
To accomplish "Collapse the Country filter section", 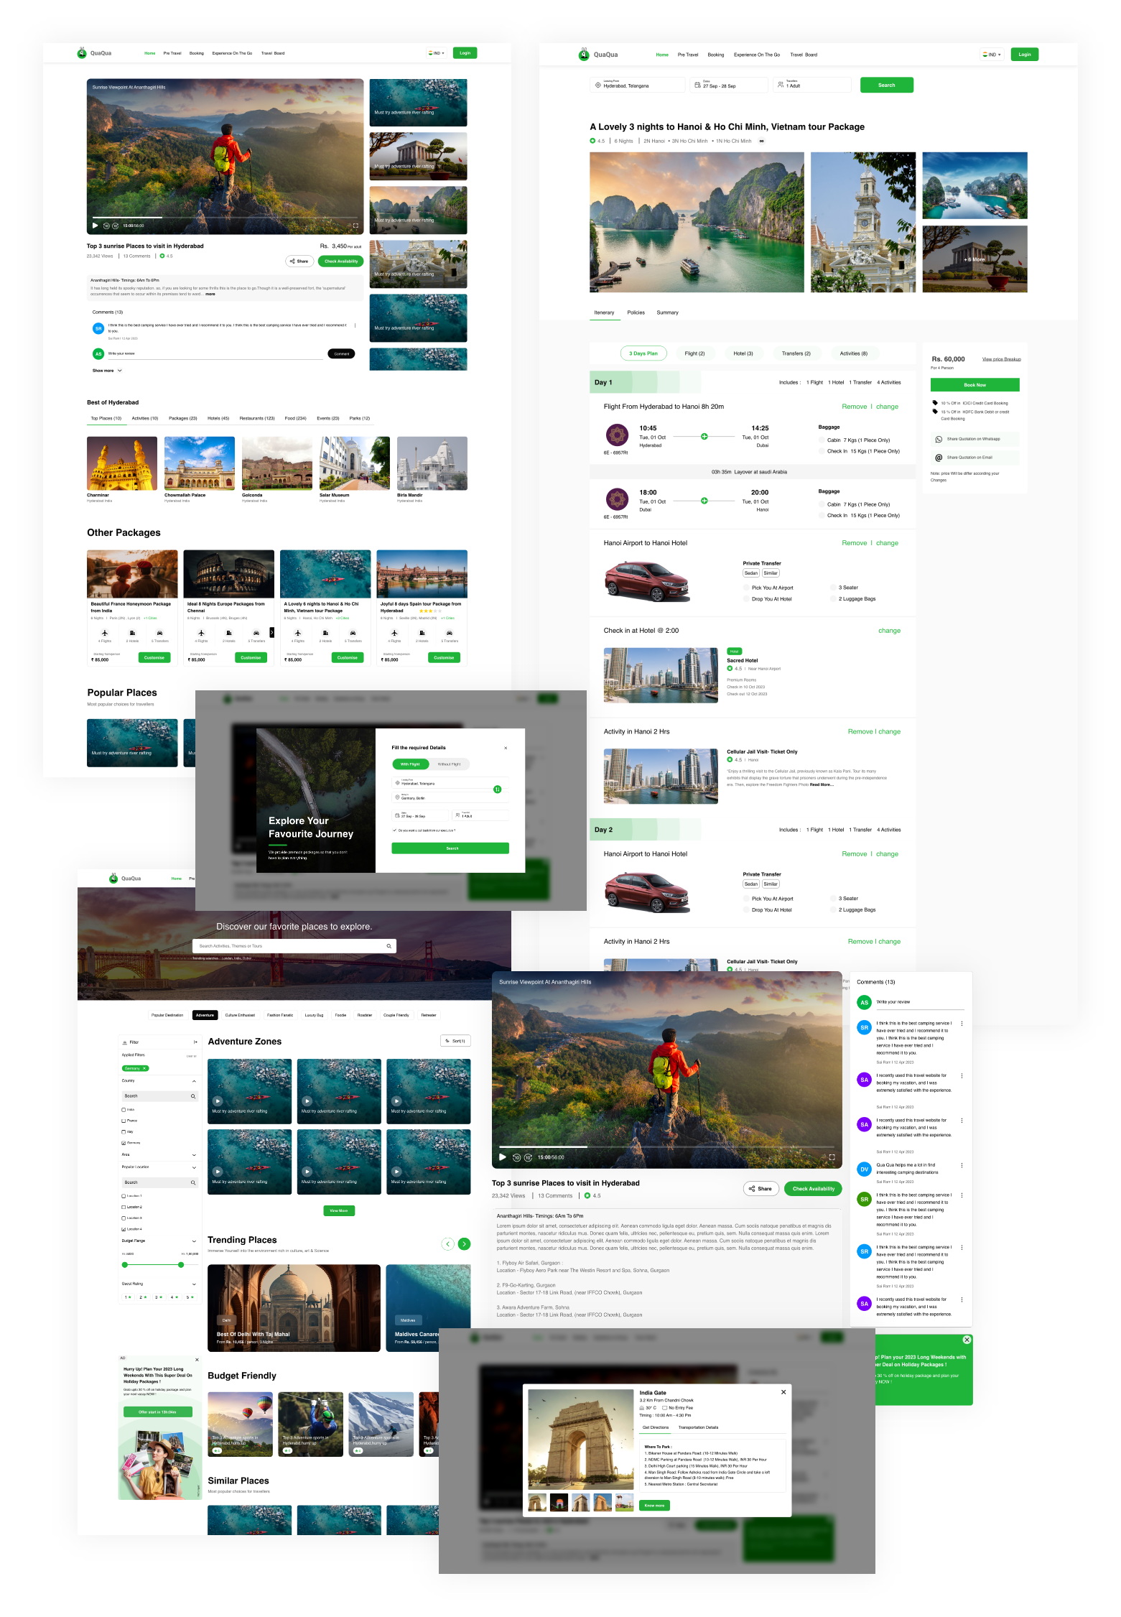I will click(x=194, y=1081).
